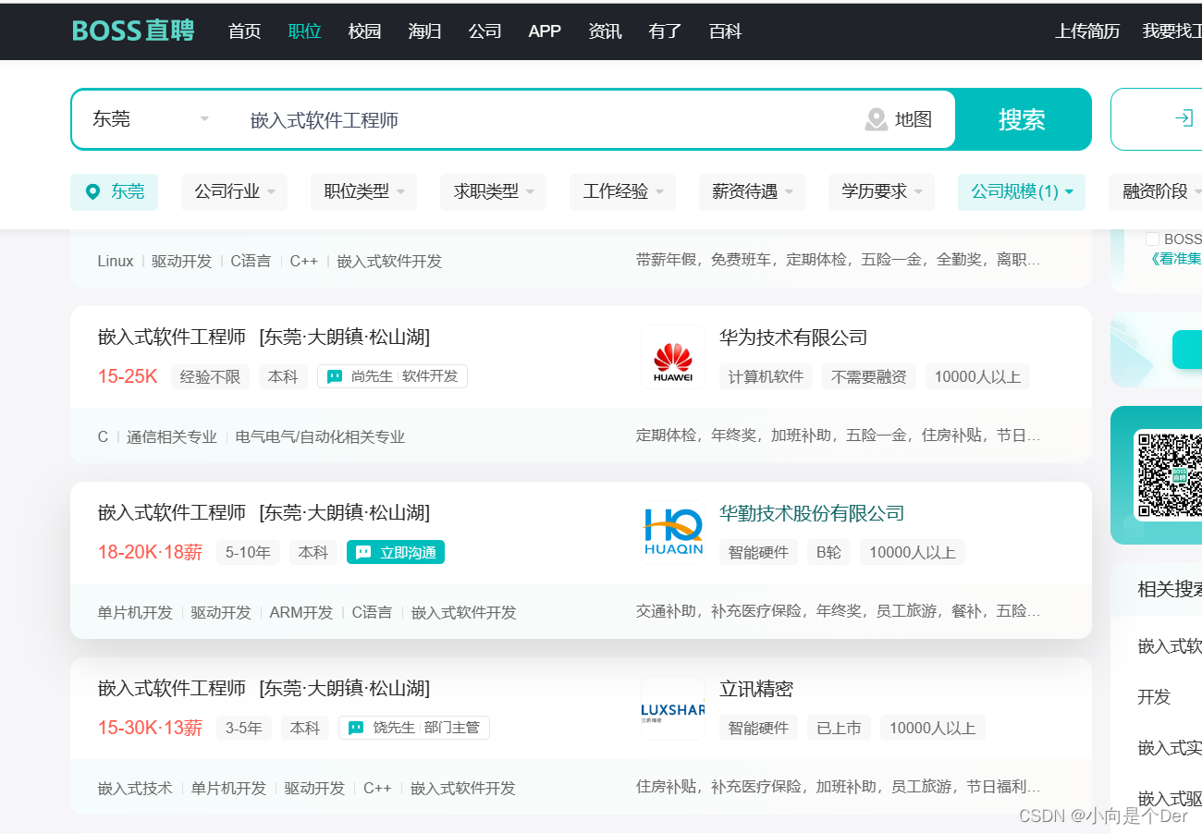Expand the 学历要求 filter dropdown
Viewport: 1202px width, 834px height.
[x=882, y=191]
